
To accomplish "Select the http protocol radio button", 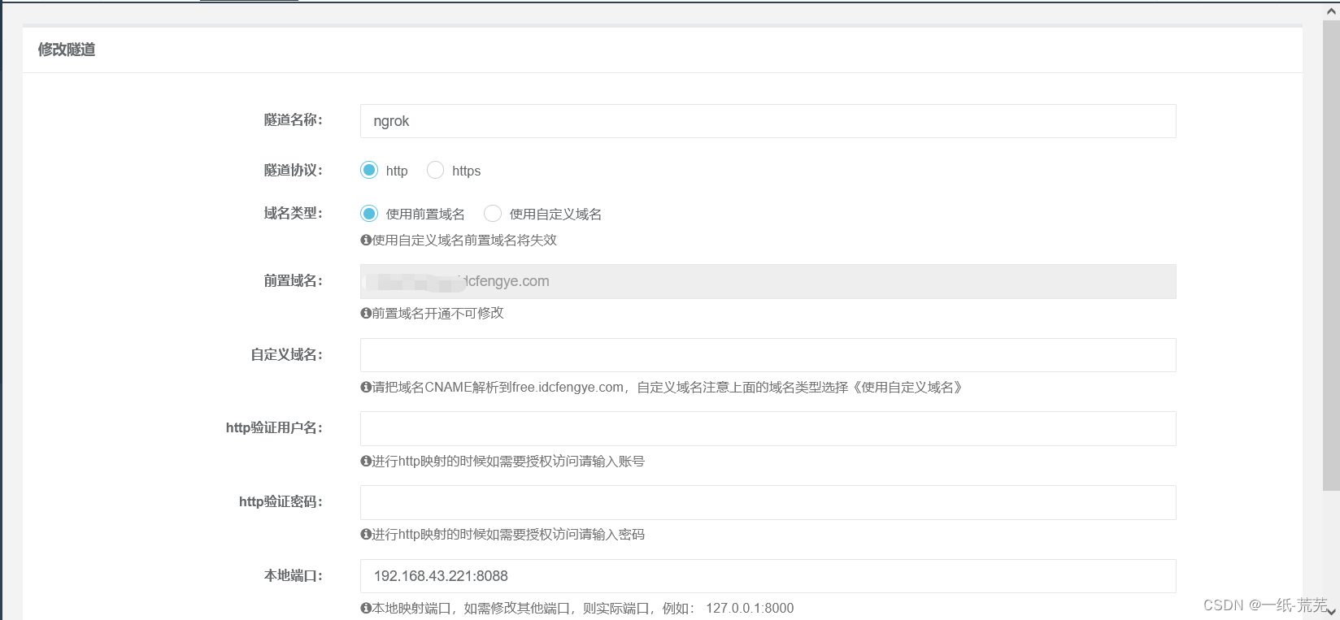I will (369, 170).
